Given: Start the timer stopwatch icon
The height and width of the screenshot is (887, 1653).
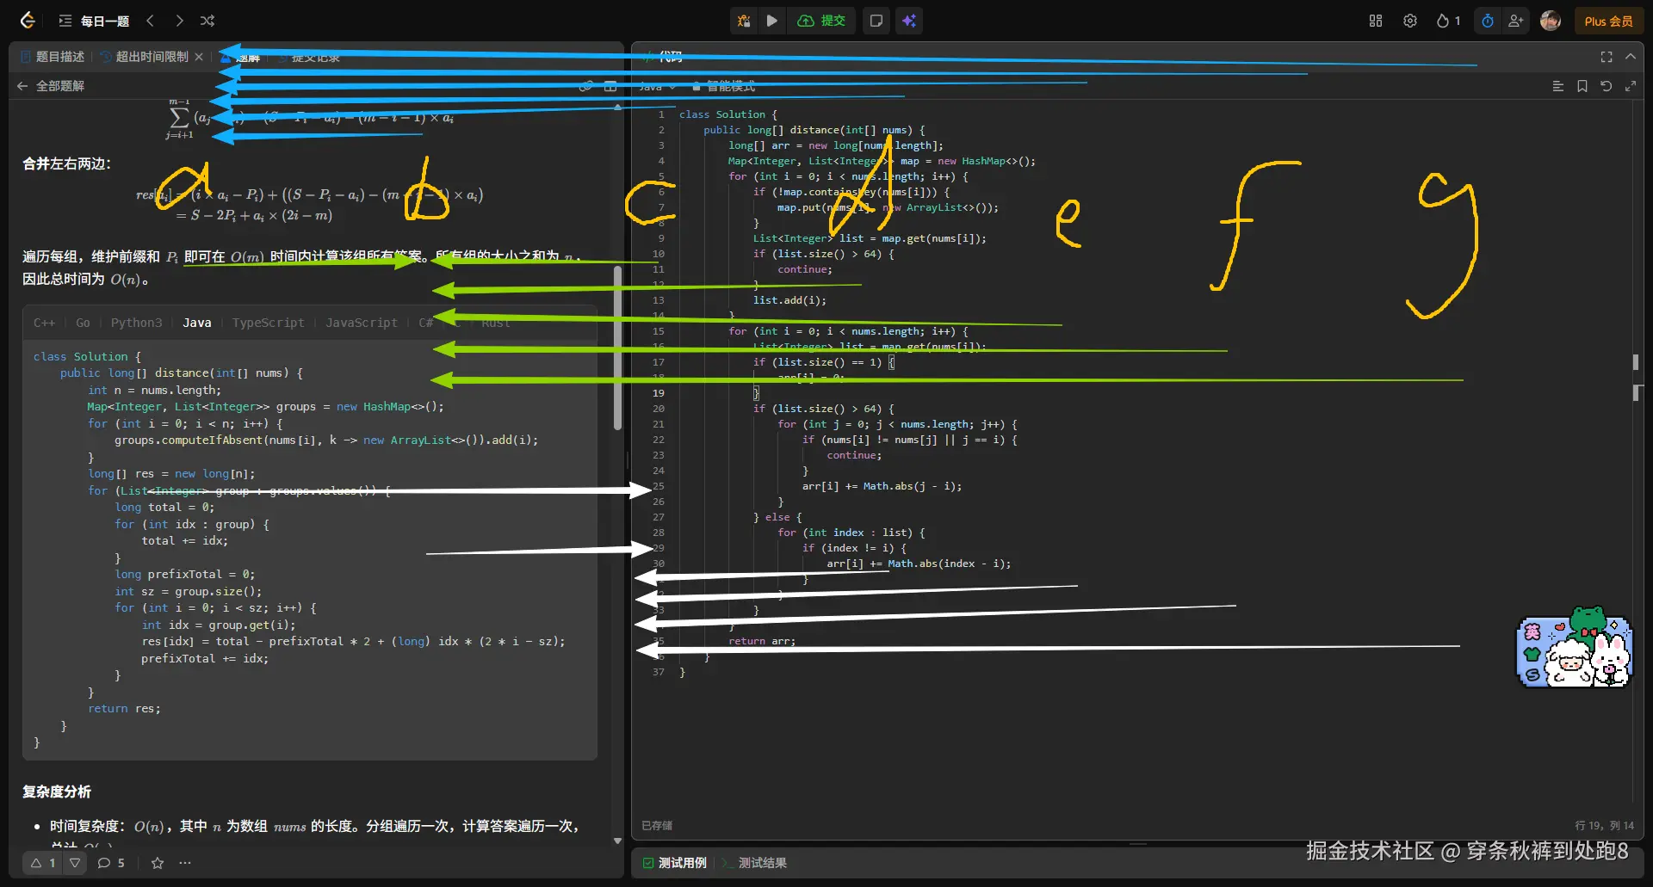Looking at the screenshot, I should pos(1488,21).
